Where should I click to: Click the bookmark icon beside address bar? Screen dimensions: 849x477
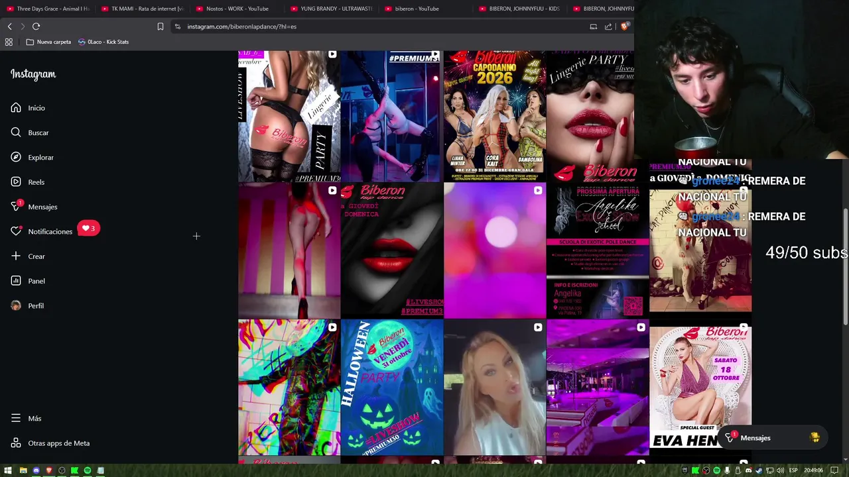tap(160, 26)
